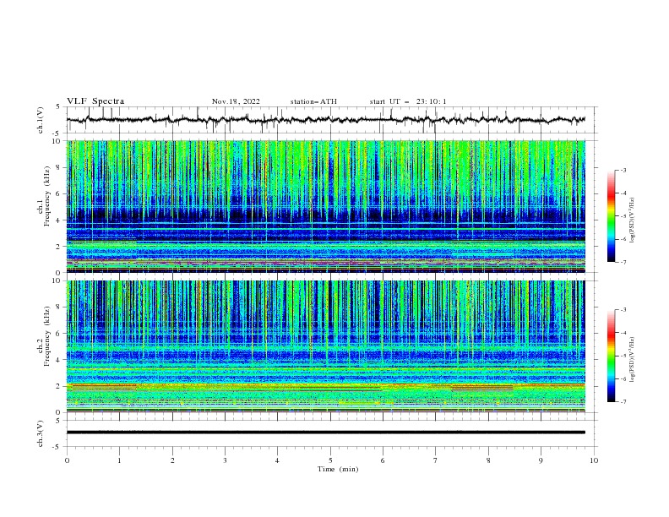Click the "VLF Spectra" plot title
Image resolution: width=669 pixels, height=517 pixels.
coord(95,101)
